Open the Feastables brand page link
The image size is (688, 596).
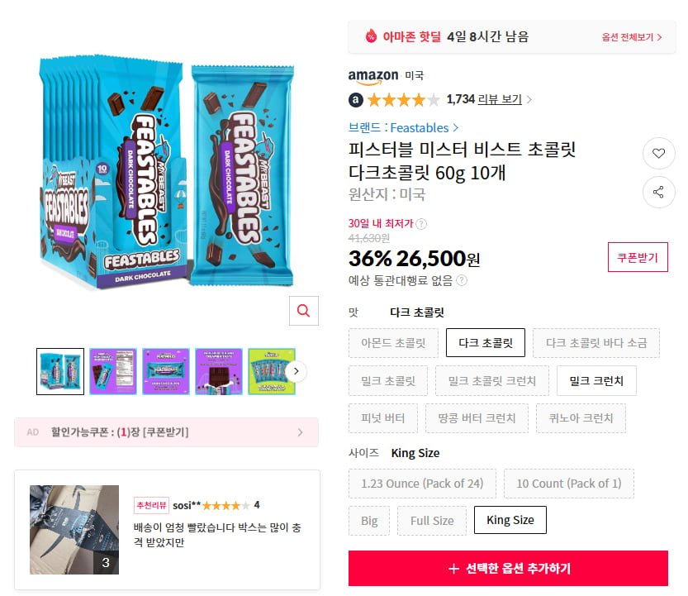tap(403, 128)
